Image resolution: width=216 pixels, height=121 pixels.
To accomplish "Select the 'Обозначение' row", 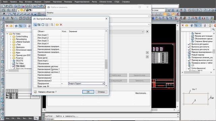I will (69, 64).
